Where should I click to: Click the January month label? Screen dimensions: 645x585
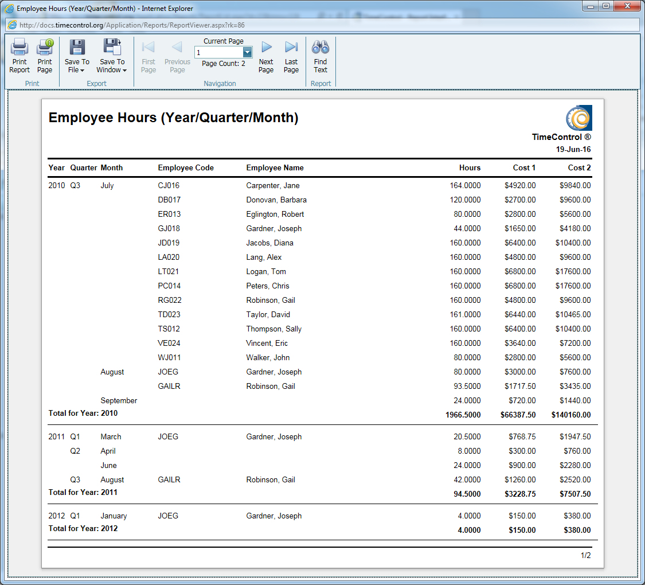click(x=114, y=516)
